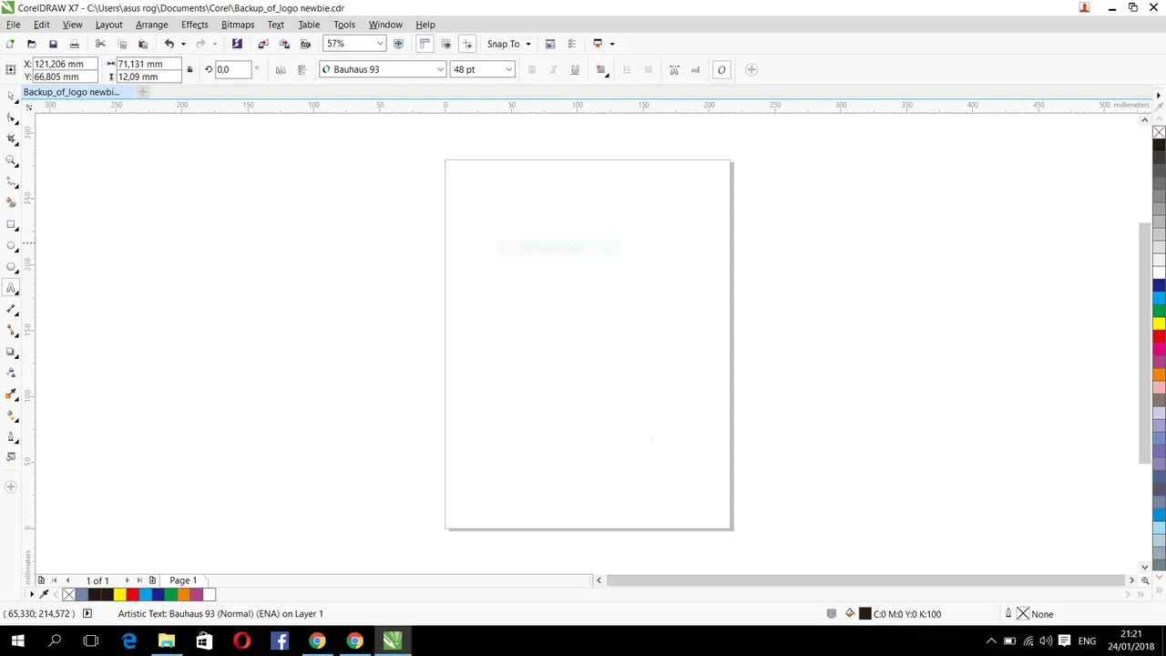
Task: Choose the no-color X swatch in right palette
Action: point(1159,133)
